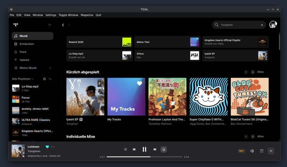Seek in the track progress bar
The width and height of the screenshot is (287, 167).
[x=144, y=157]
